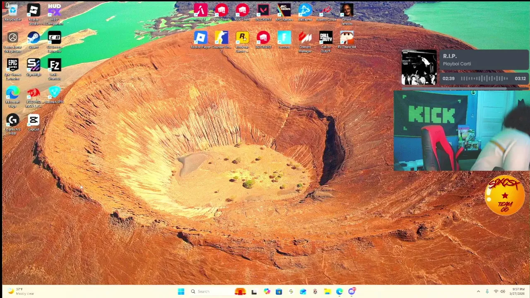Click the 'Learn about this picture' icon
530x298 pixels.
(x=12, y=42)
